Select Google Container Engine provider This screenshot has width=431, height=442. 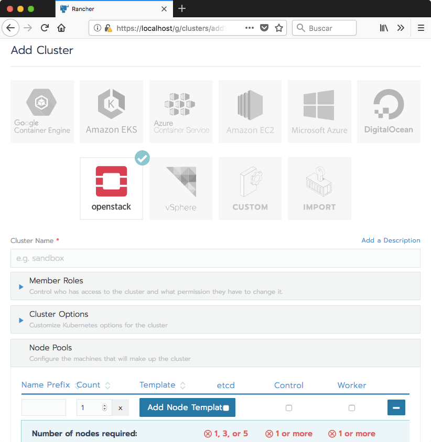[42, 112]
